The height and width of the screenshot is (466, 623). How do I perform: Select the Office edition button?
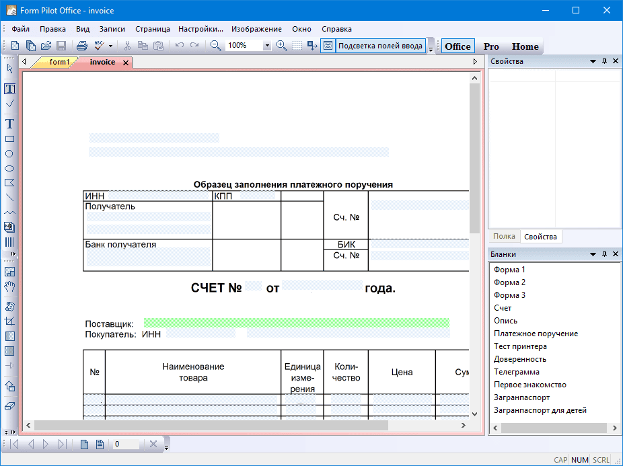(x=457, y=46)
